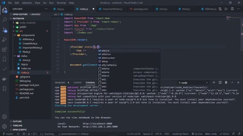This screenshot has width=243, height=136.
Task: Click the 192.168.1.104:3000 network link
Action: 100,127
